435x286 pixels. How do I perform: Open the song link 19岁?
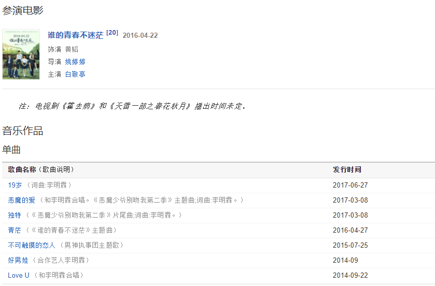[x=15, y=185]
